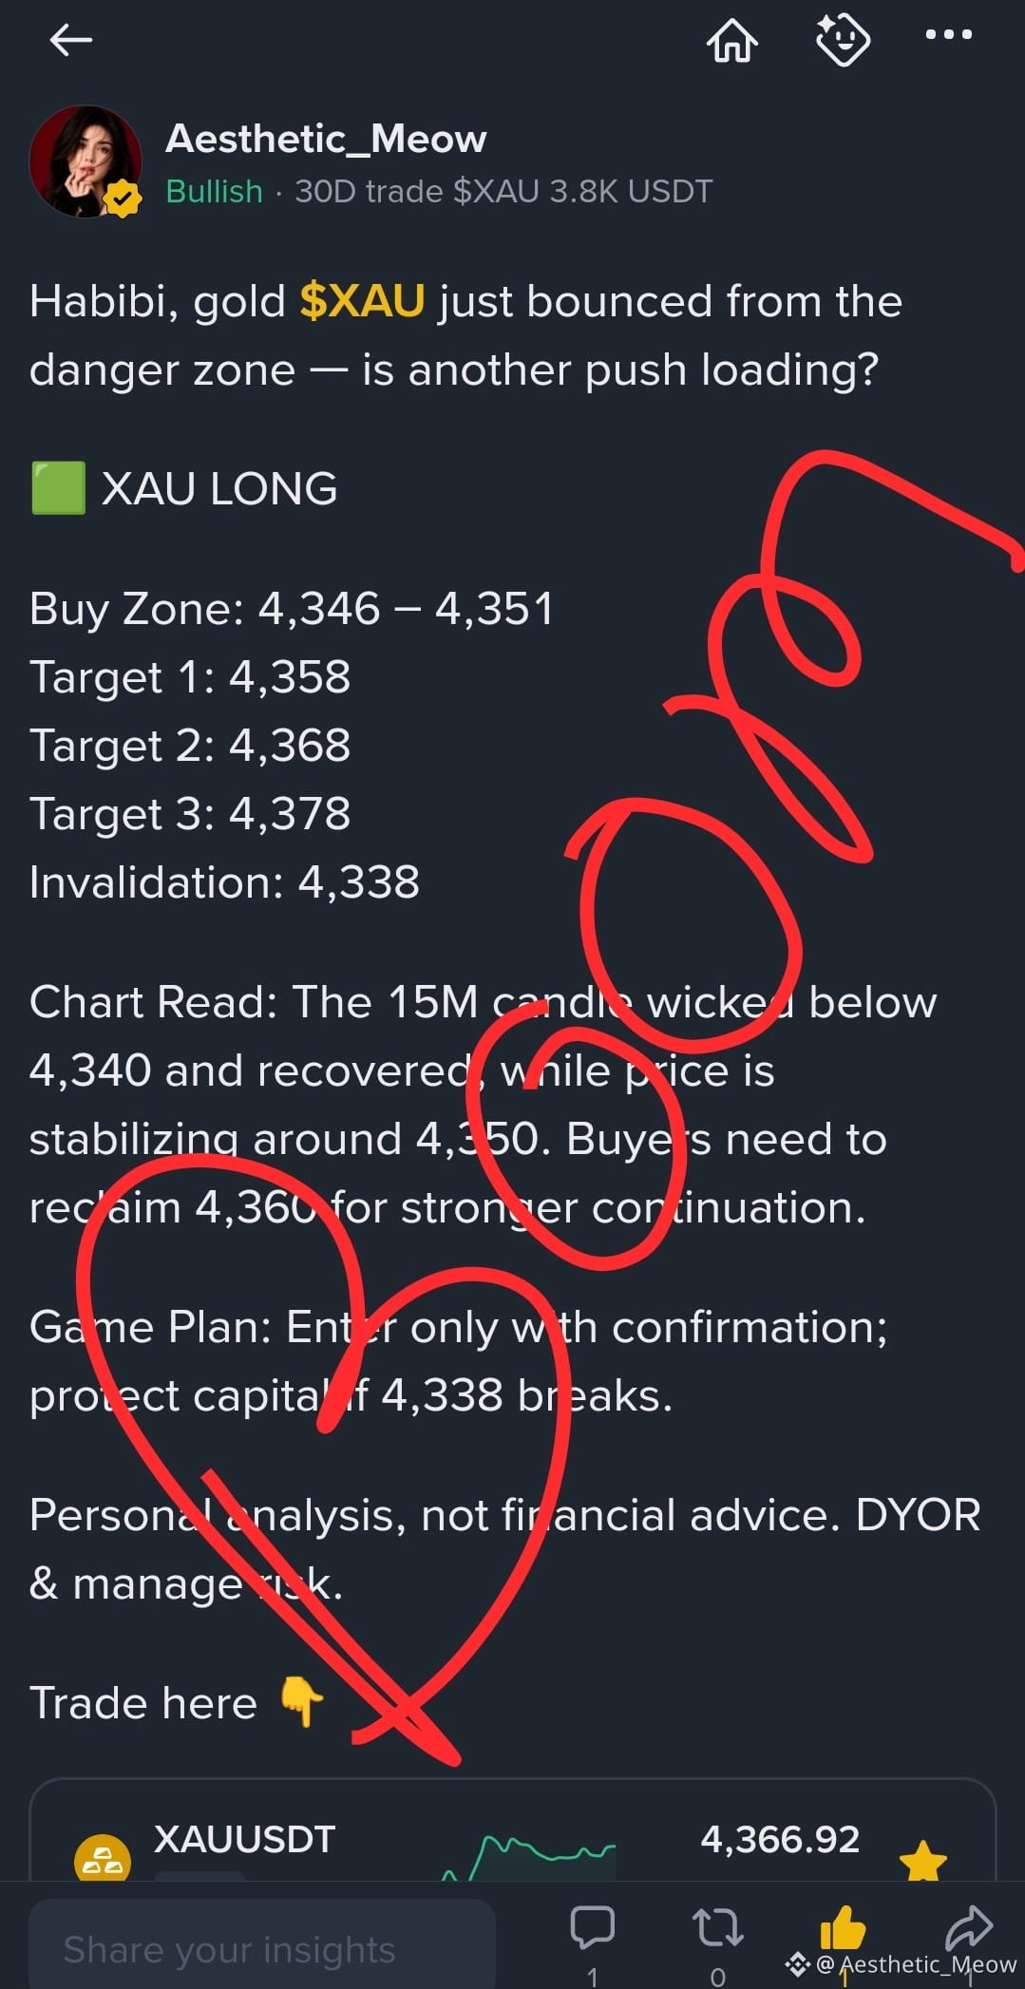This screenshot has width=1025, height=1989.
Task: Open Aesthetic_Meow profile avatar
Action: [85, 161]
